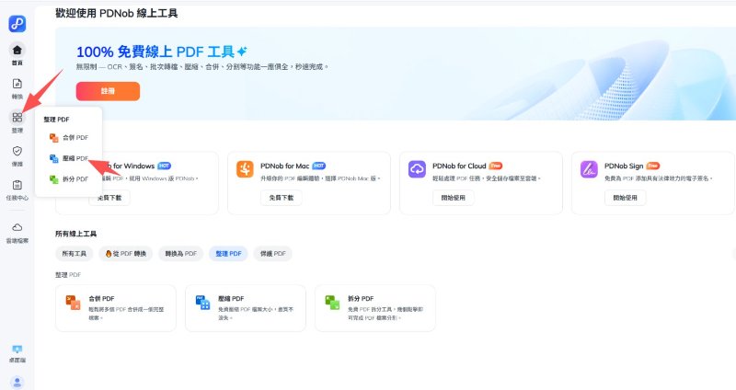Click the 桌面版 desktop version icon
736x390 pixels.
click(17, 353)
